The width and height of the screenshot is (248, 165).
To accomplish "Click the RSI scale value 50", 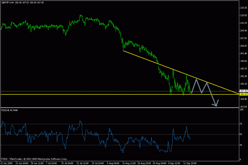I will coord(241,135).
